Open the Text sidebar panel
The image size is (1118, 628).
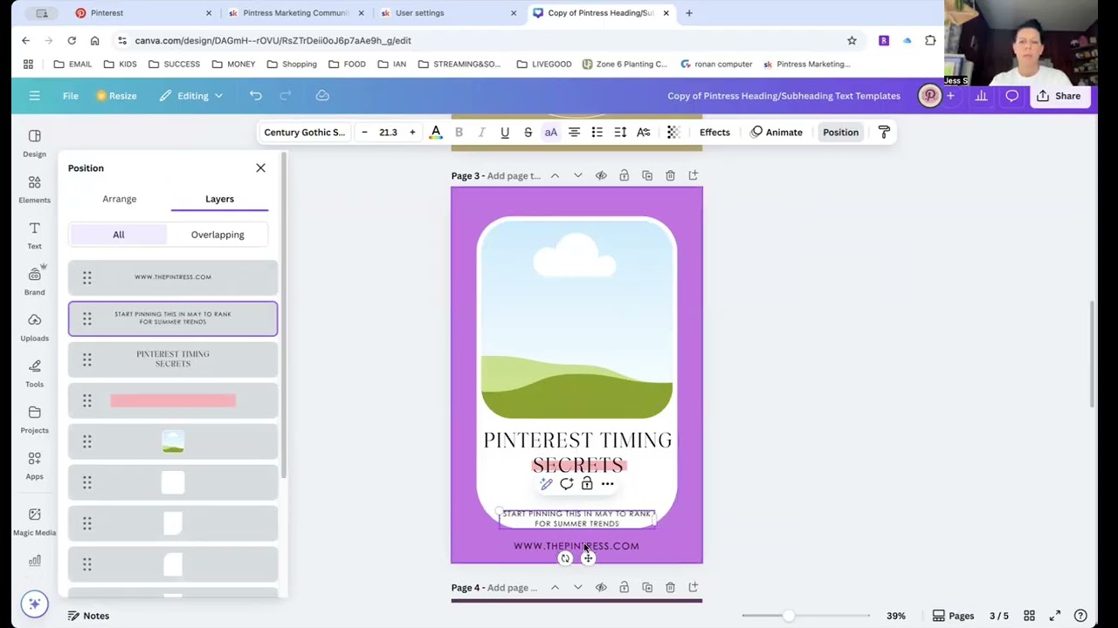pos(34,235)
